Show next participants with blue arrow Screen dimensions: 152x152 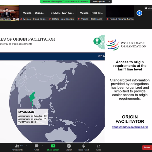click(139, 13)
